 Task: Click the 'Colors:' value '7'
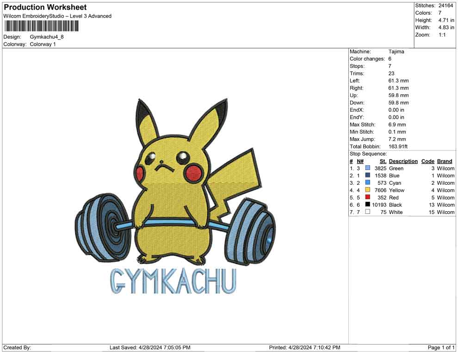tap(440, 13)
